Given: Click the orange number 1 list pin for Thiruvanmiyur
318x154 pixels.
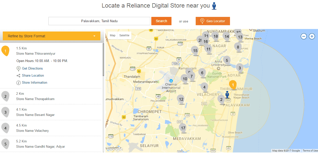Looking at the screenshot, I should 5,51.
